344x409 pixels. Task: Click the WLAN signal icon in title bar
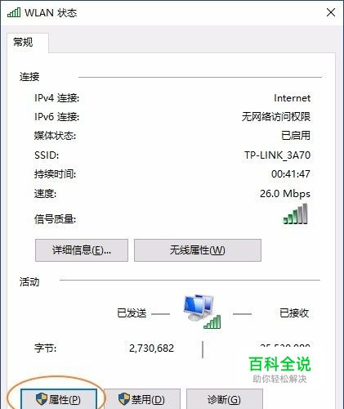pos(14,12)
